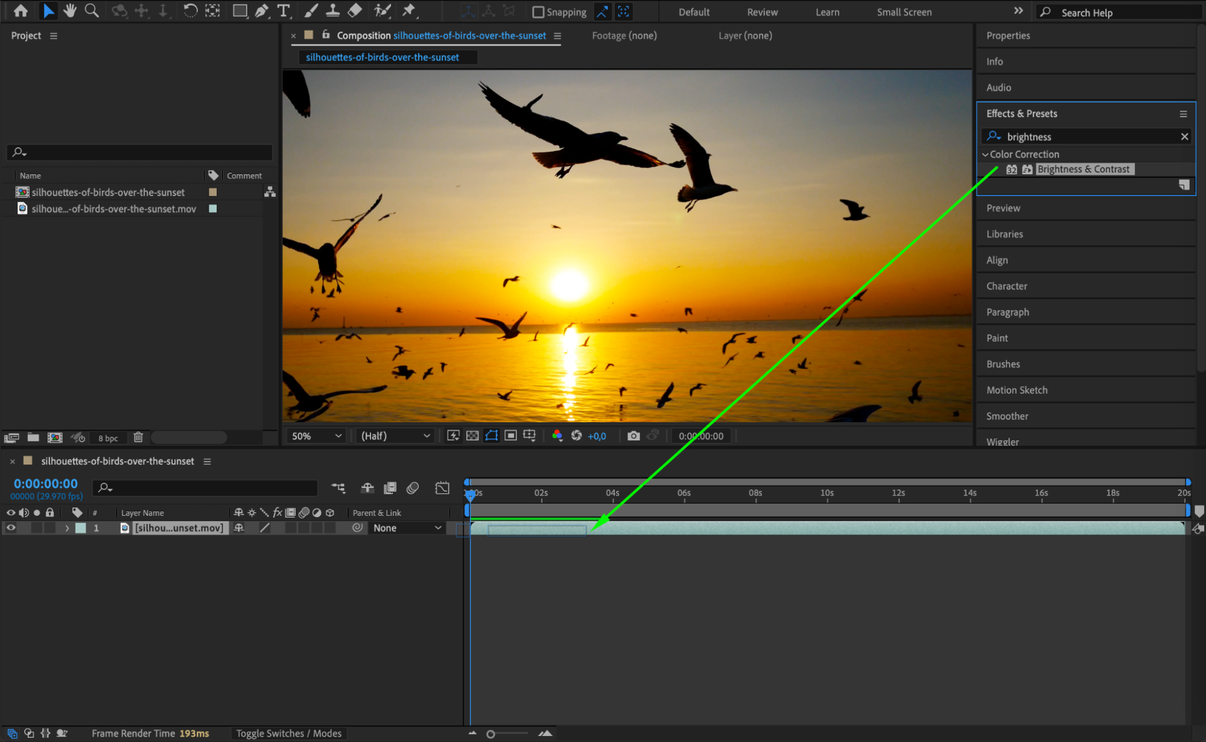The image size is (1206, 742).
Task: Open the 50% magnification dropdown
Action: (x=316, y=436)
